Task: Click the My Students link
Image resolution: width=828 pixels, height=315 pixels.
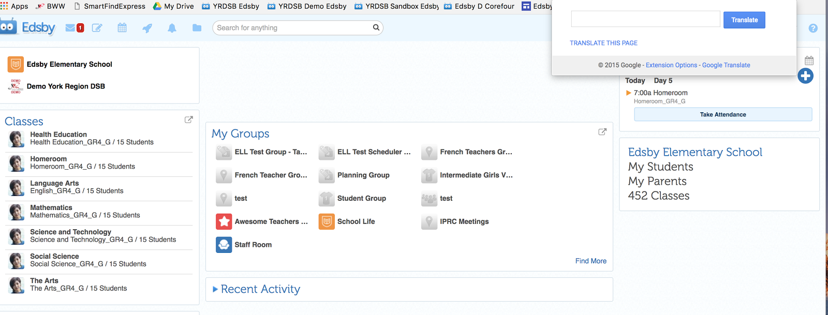Action: tap(660, 167)
